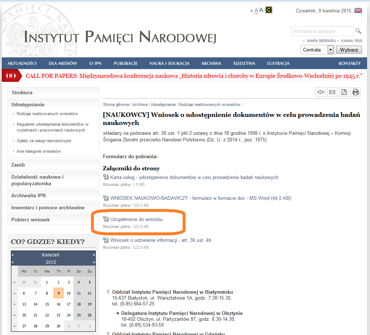Click the search magnifier icon
The height and width of the screenshot is (335, 370).
pos(358,31)
